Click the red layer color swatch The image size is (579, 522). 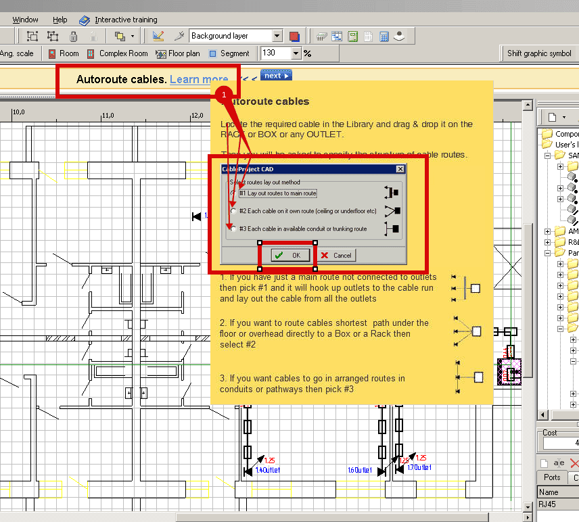(x=294, y=36)
